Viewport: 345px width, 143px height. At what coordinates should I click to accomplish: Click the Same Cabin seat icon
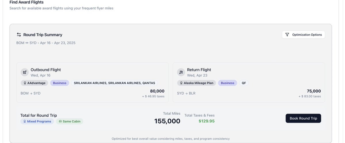(60, 122)
